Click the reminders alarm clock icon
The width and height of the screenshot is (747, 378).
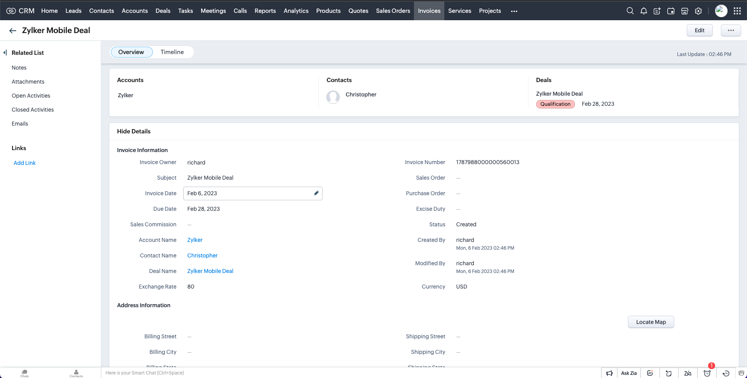pyautogui.click(x=707, y=373)
